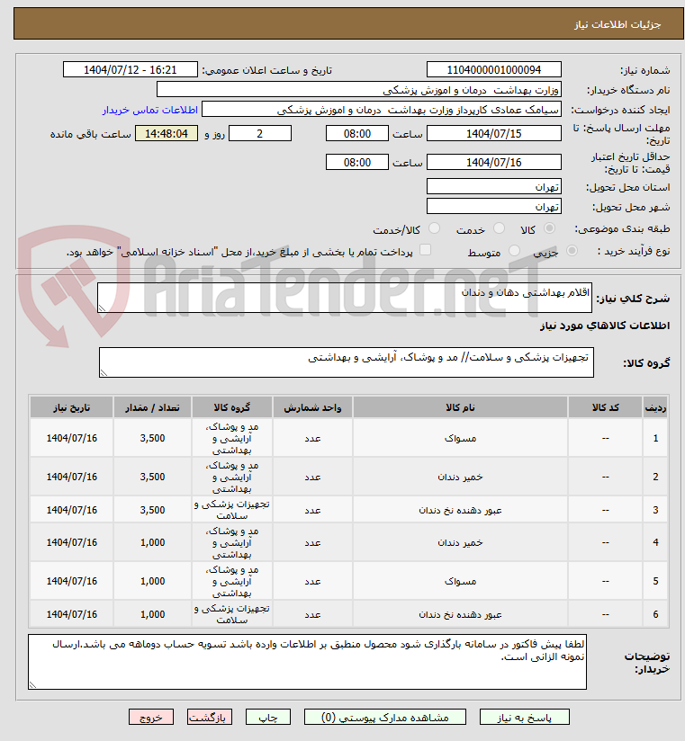Toggle اسناد خزانه اسلامی payment checkbox
685x741 pixels.
point(425,249)
